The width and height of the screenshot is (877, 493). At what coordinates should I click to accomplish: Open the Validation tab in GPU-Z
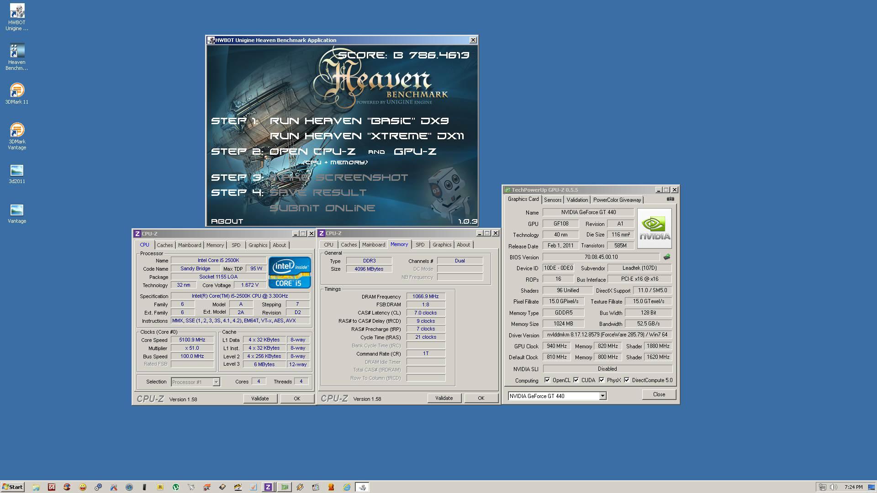point(577,200)
